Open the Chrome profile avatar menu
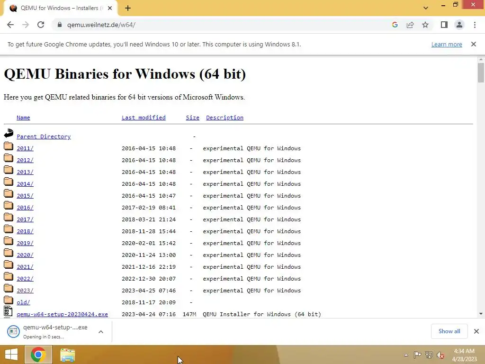The image size is (485, 364). tap(459, 25)
